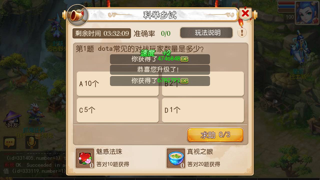Choose answer option C 5个
The image size is (320, 180).
click(x=118, y=110)
